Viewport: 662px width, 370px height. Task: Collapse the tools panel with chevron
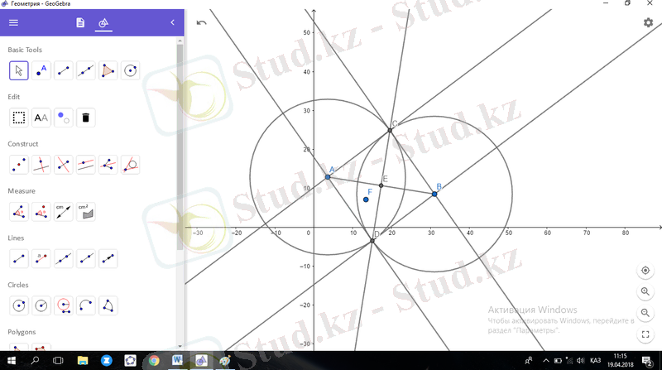172,22
